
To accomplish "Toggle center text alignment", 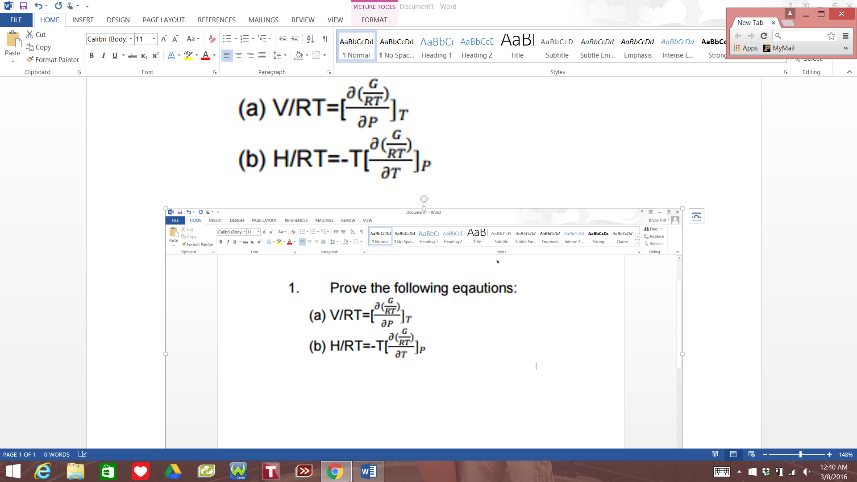I will pos(239,55).
